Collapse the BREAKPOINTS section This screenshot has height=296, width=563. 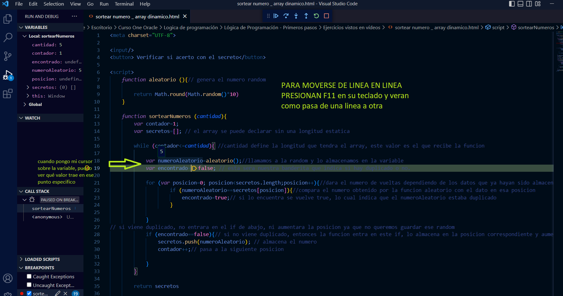click(50, 268)
